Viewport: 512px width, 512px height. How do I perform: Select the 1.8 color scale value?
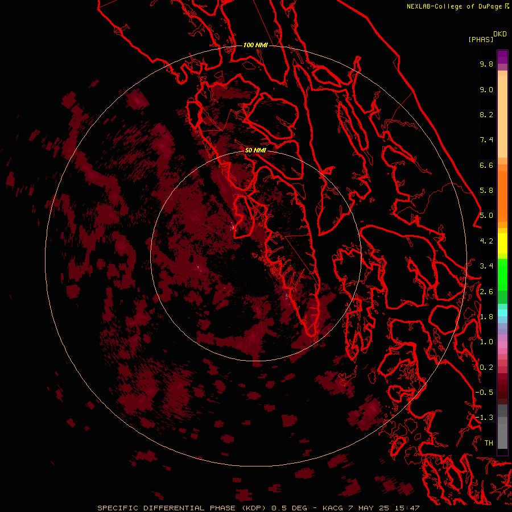pyautogui.click(x=486, y=317)
